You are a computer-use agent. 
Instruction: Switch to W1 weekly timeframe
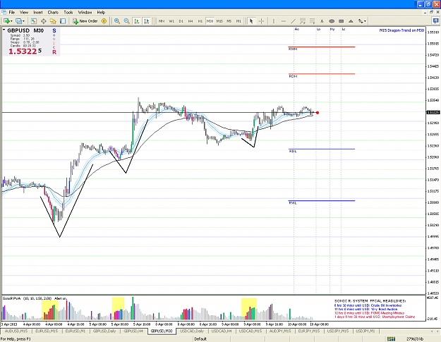point(171,21)
